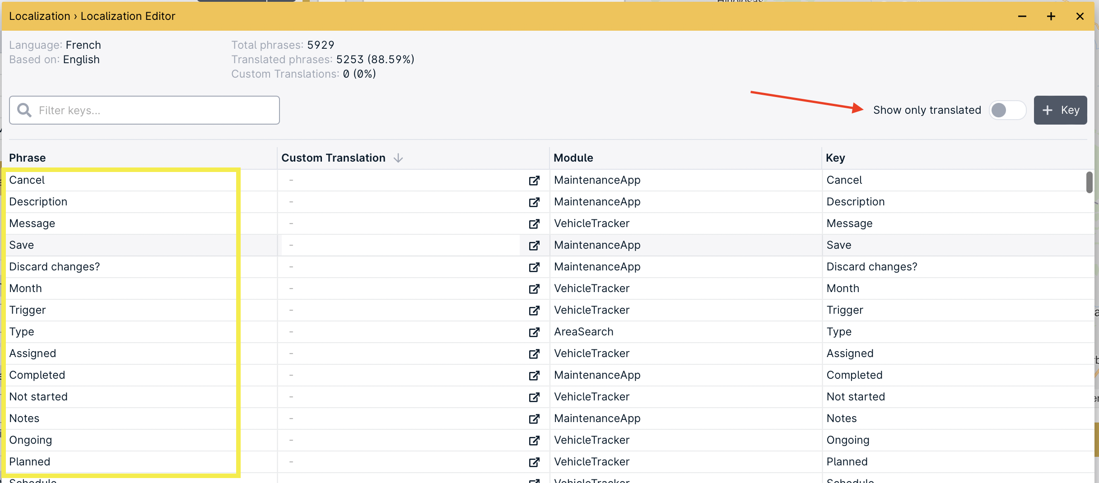The width and height of the screenshot is (1099, 483).
Task: Click the vertical scrollbar thumb of the table
Action: (1089, 182)
